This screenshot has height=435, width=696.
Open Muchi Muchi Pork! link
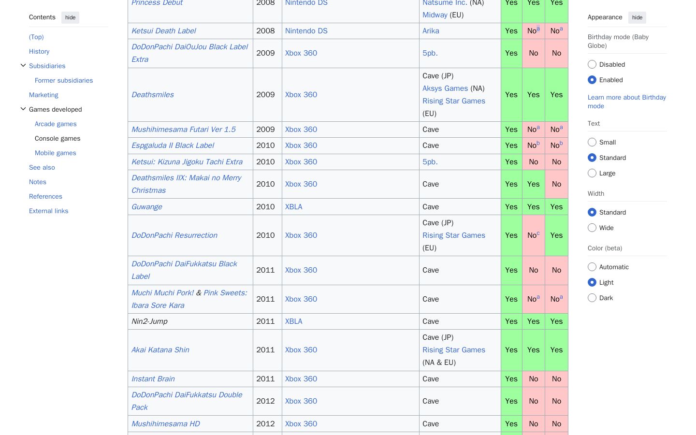coord(162,293)
